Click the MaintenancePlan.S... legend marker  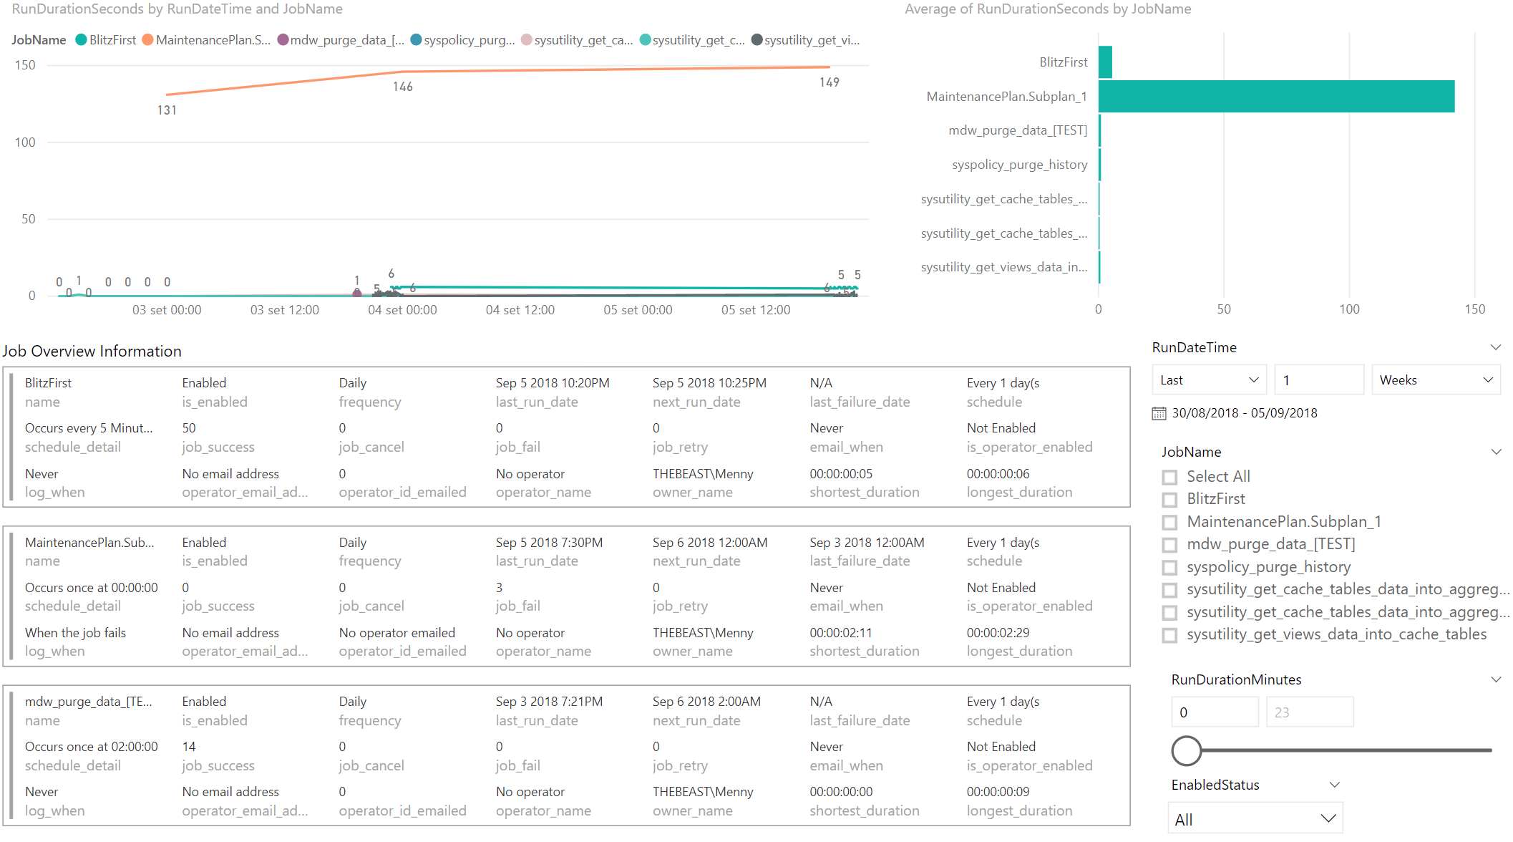pos(147,40)
